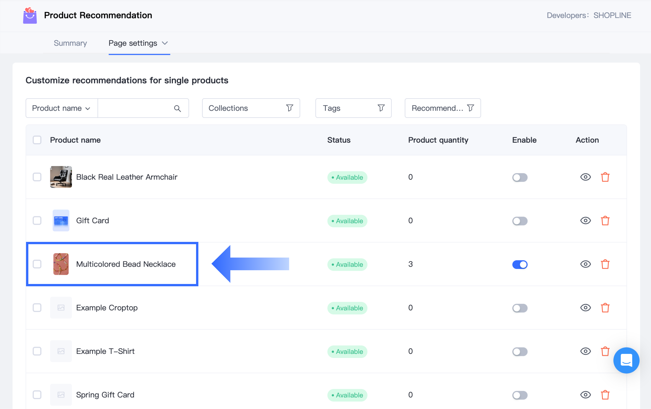Click trash icon for Spring Gift Card
This screenshot has width=651, height=409.
pos(605,395)
